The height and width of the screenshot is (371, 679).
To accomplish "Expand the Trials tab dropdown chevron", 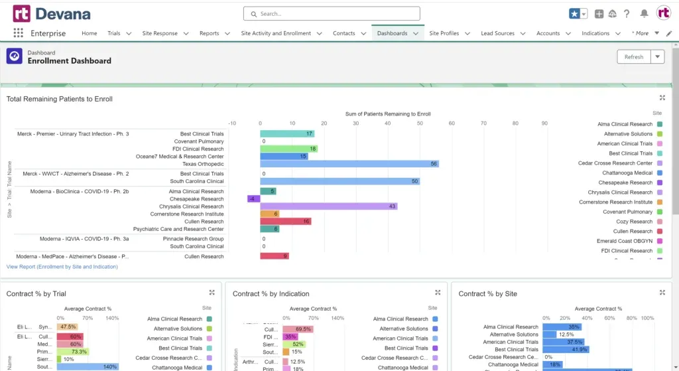I will 129,33.
